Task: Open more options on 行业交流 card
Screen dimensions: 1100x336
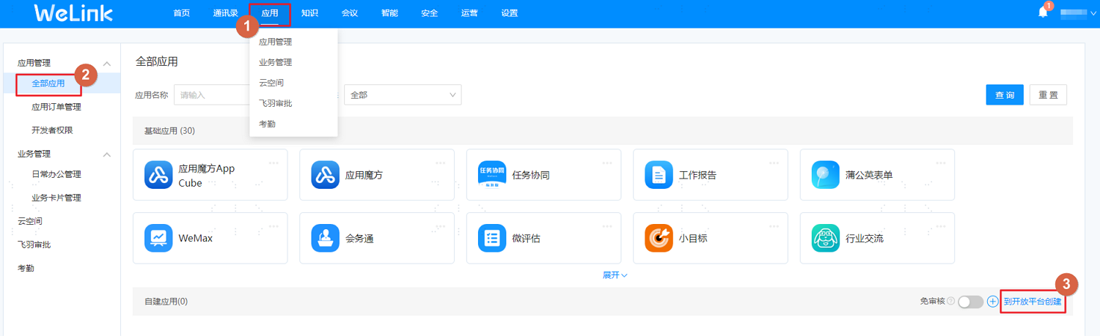Action: pos(941,225)
